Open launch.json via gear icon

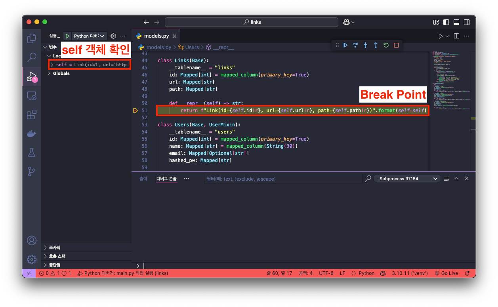tap(113, 36)
